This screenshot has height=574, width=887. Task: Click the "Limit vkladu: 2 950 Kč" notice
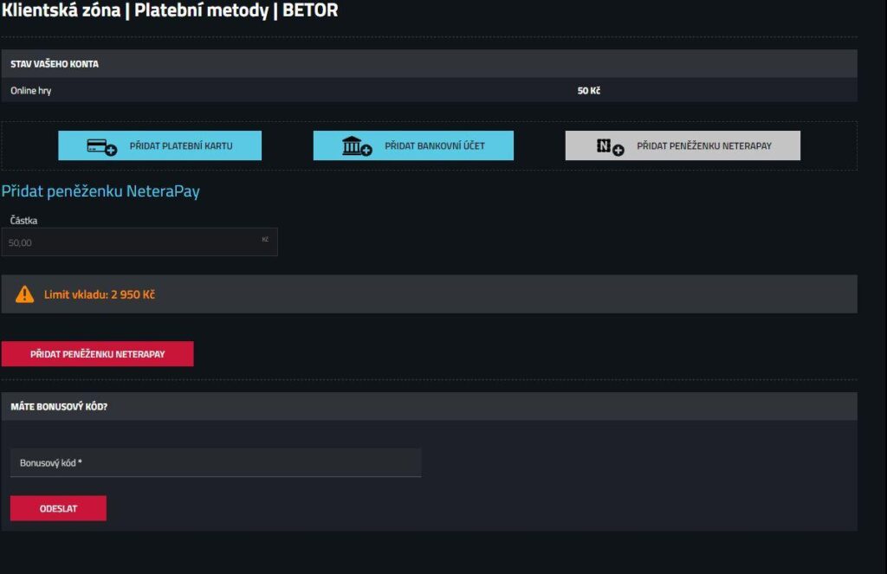click(100, 294)
